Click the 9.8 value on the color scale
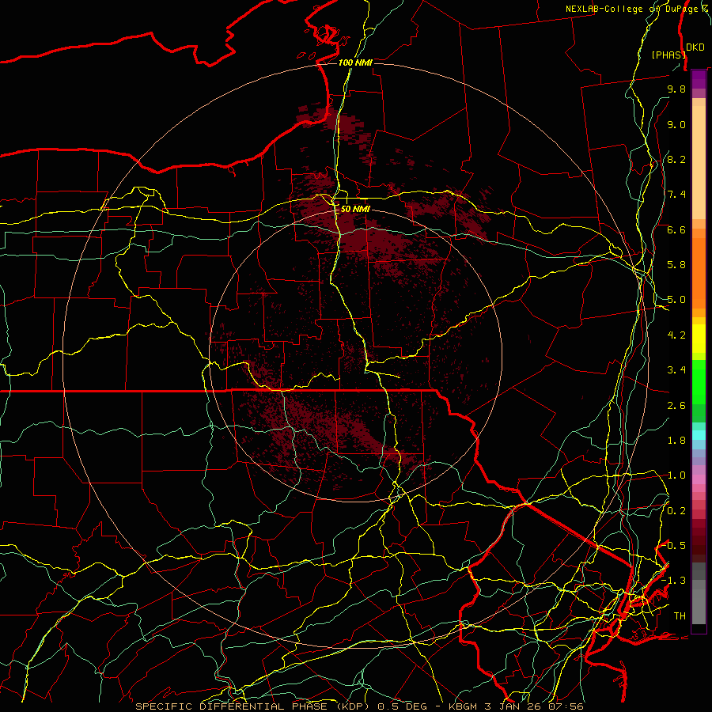The width and height of the screenshot is (712, 712). pos(676,89)
